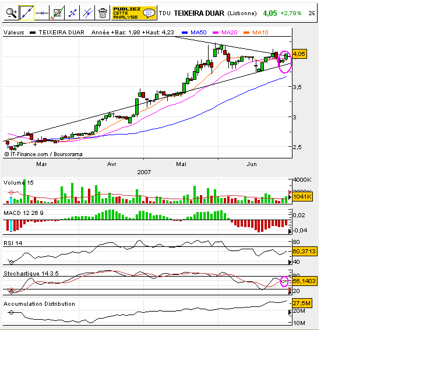
Task: Click the 4,05 price tag on chart axis
Action: point(299,54)
